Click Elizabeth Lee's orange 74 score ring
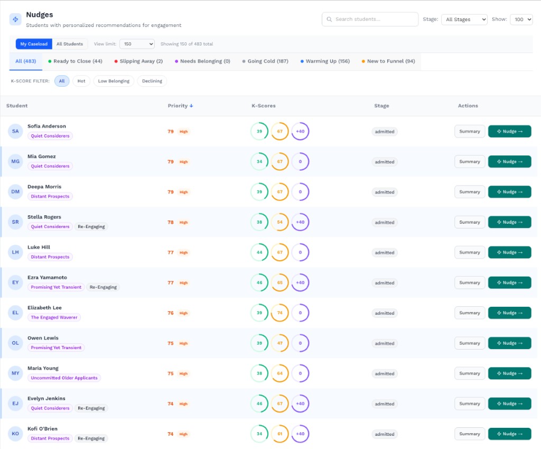 point(280,313)
